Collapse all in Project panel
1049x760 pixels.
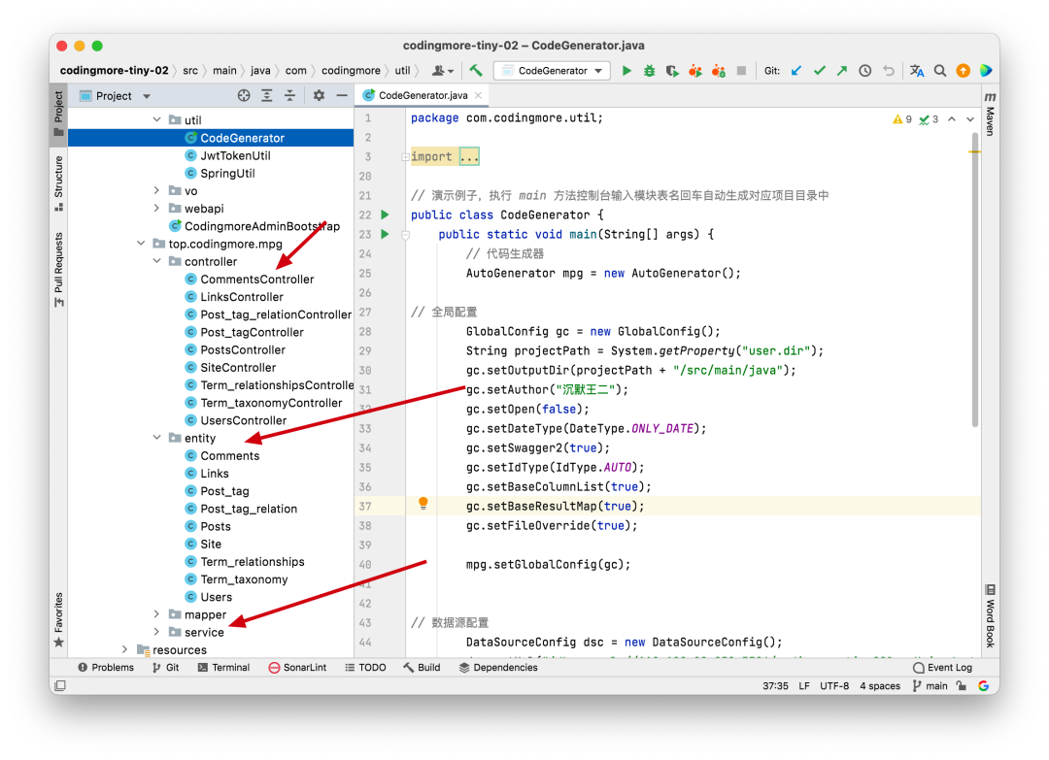click(x=289, y=95)
